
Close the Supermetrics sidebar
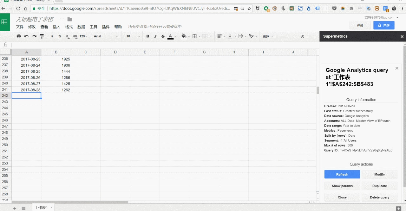pos(402,36)
